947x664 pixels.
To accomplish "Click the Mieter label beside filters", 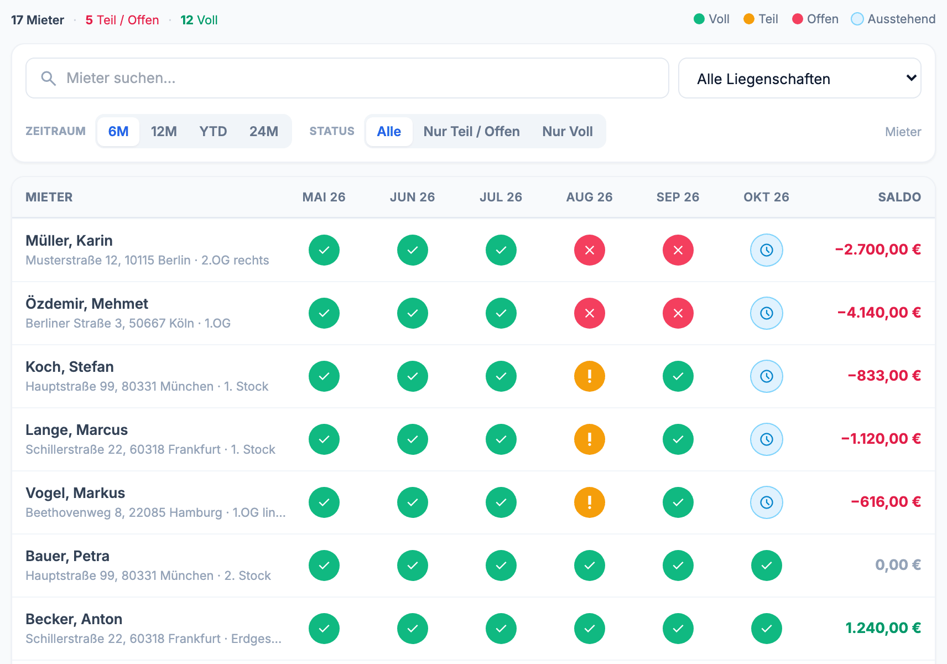I will [903, 132].
